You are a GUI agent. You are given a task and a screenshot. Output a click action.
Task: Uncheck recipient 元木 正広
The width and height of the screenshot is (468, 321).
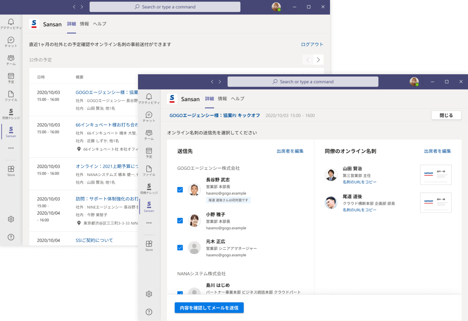click(x=180, y=248)
